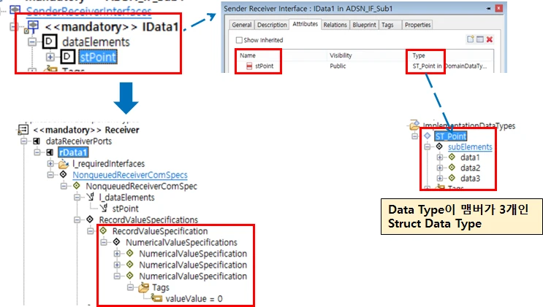Expand the I_requiredInterfaces node

[x=50, y=163]
